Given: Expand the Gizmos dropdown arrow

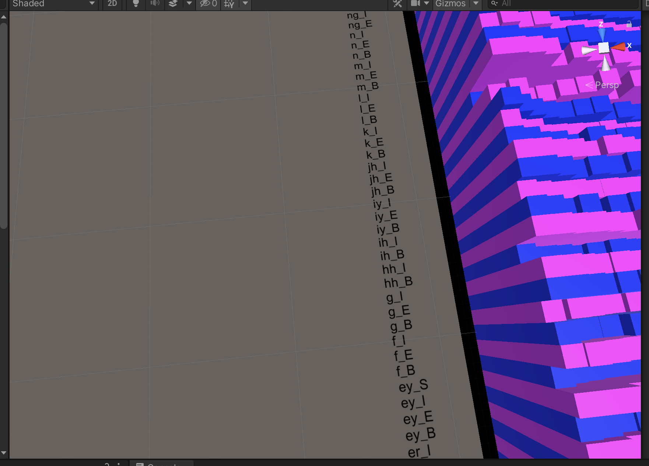Looking at the screenshot, I should (476, 4).
